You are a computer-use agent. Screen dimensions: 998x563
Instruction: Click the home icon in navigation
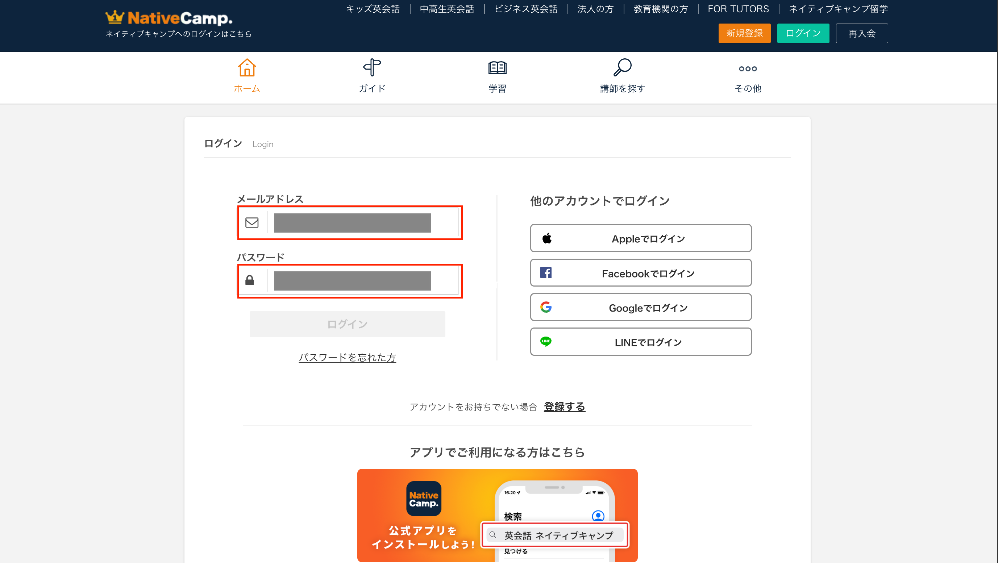pyautogui.click(x=247, y=68)
